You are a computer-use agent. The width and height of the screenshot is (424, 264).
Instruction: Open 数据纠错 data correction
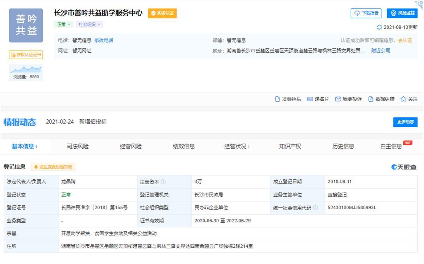pyautogui.click(x=381, y=99)
